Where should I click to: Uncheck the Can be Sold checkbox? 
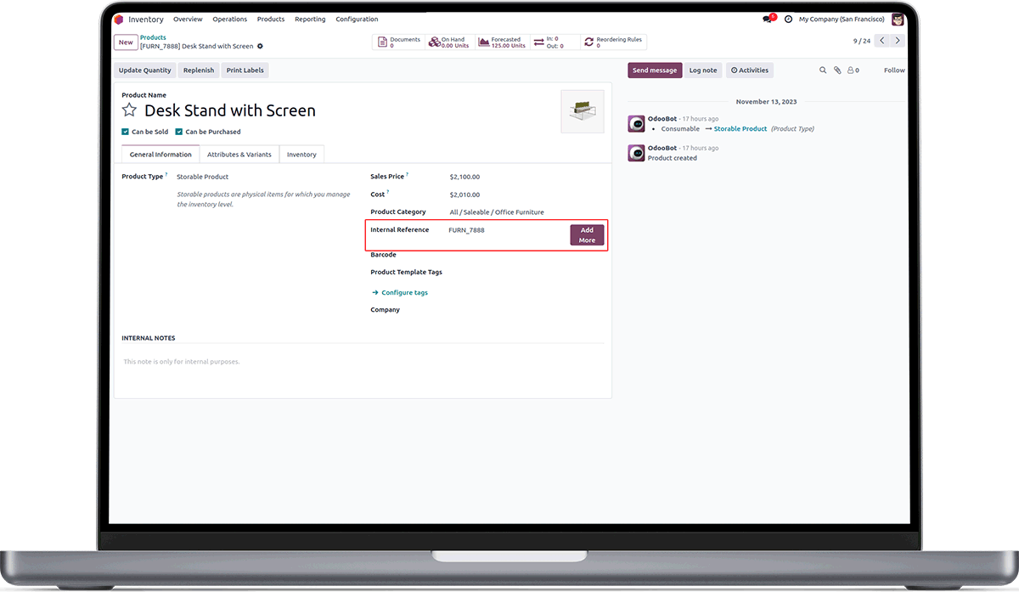click(126, 132)
